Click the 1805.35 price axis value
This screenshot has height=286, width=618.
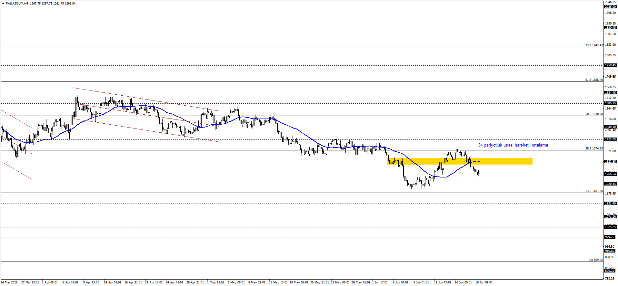coord(610,55)
